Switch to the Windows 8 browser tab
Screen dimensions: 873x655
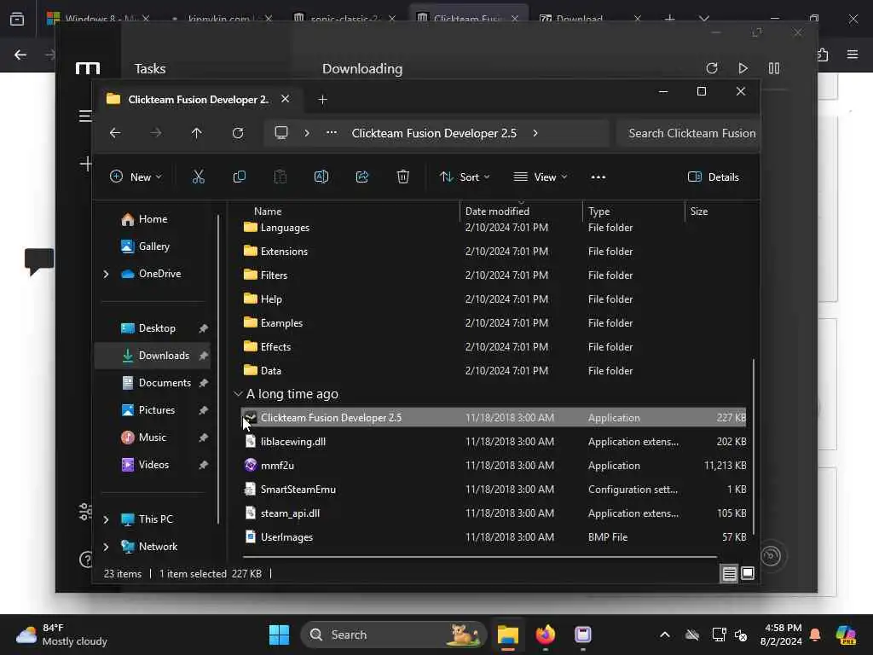click(101, 19)
